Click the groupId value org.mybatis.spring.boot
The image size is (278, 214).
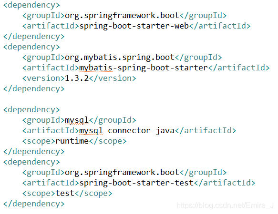coord(120,58)
